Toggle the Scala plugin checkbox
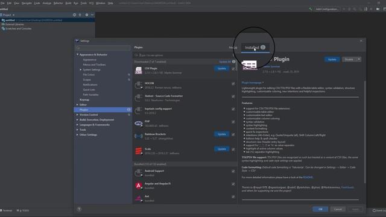This screenshot has height=217, width=386. click(x=233, y=149)
